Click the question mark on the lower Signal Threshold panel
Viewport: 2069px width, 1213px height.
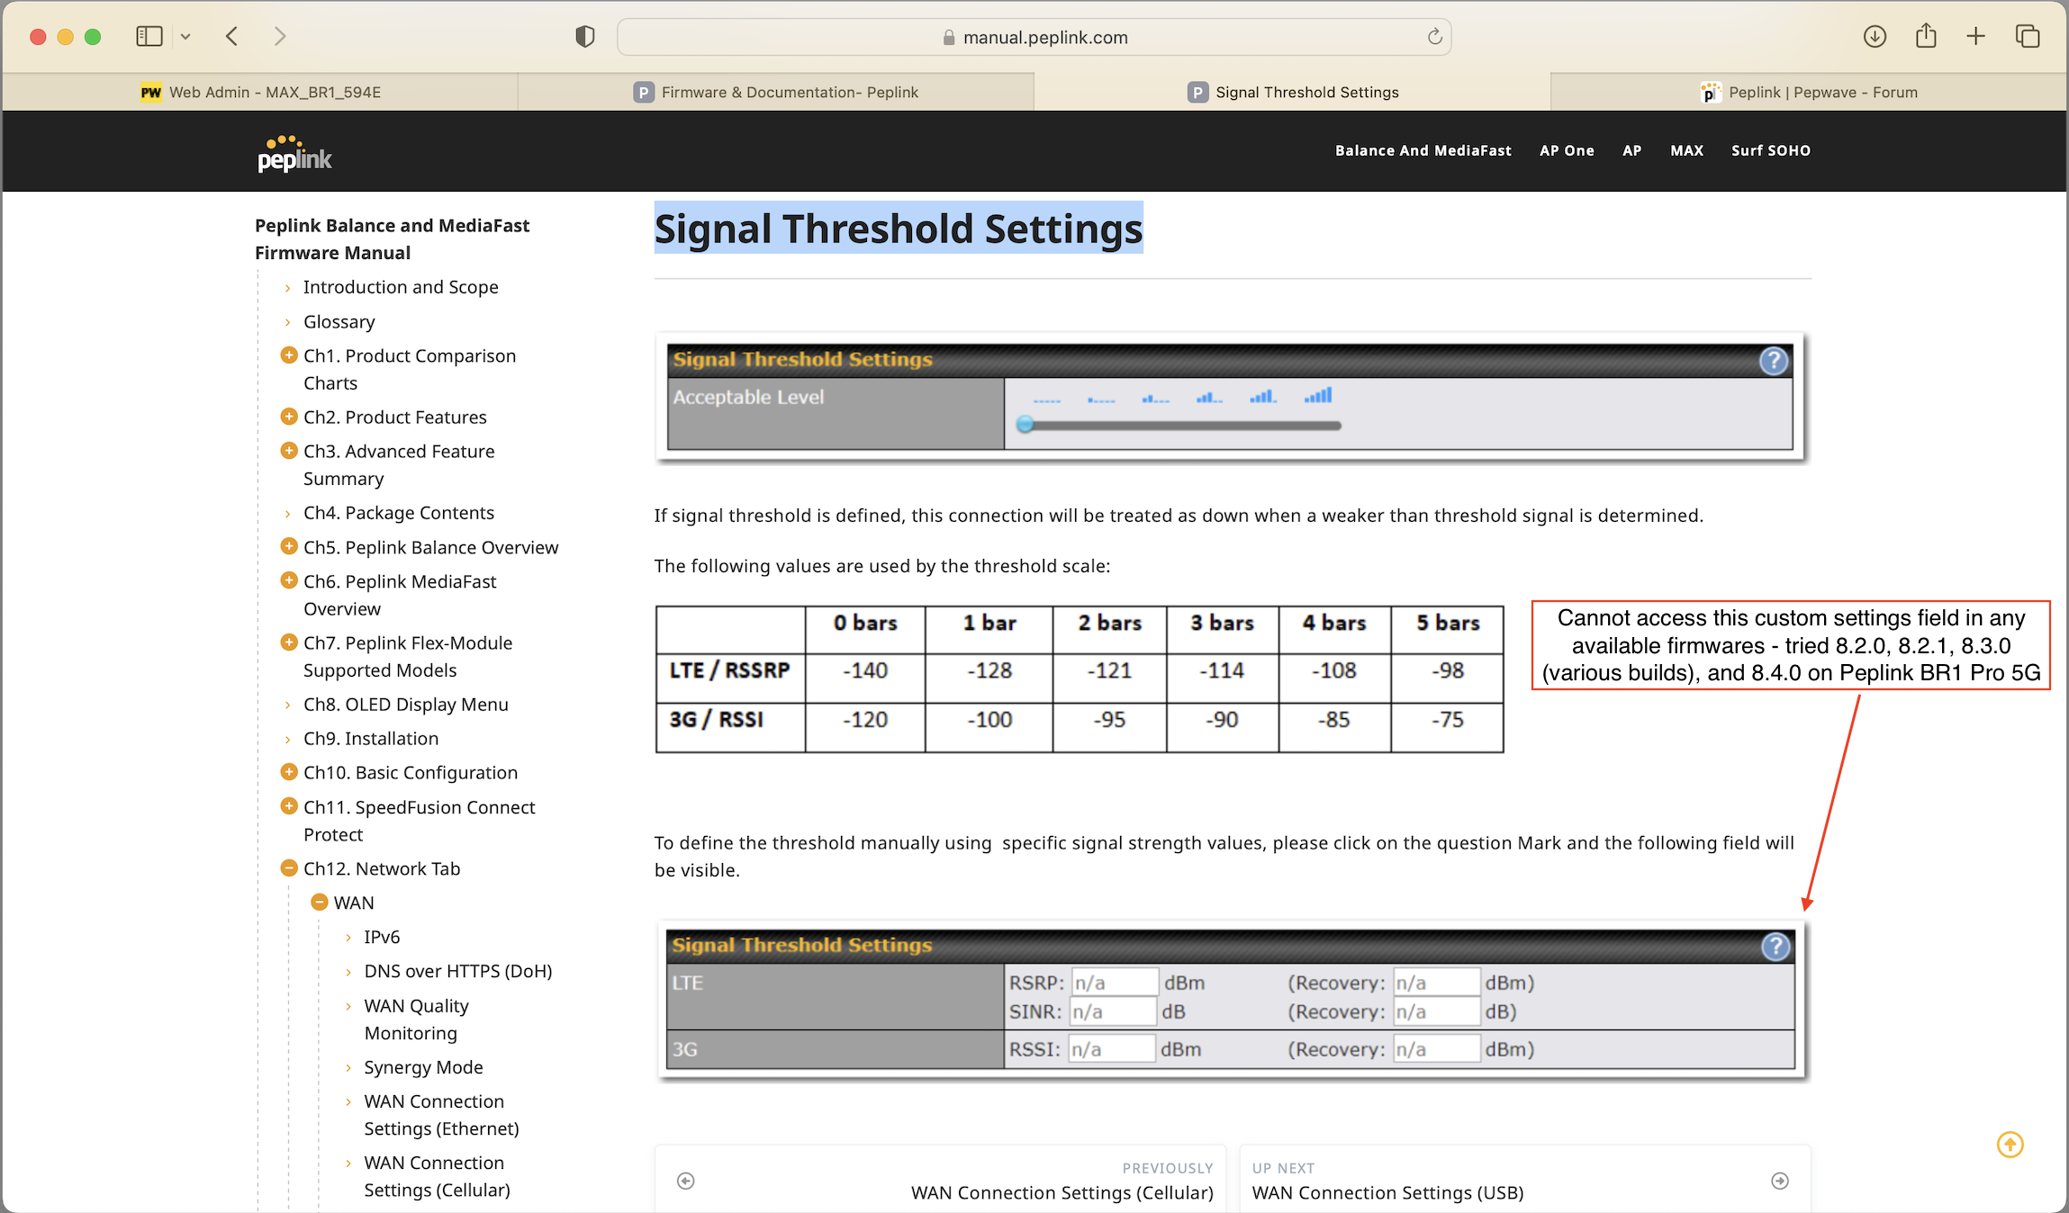pyautogui.click(x=1775, y=947)
